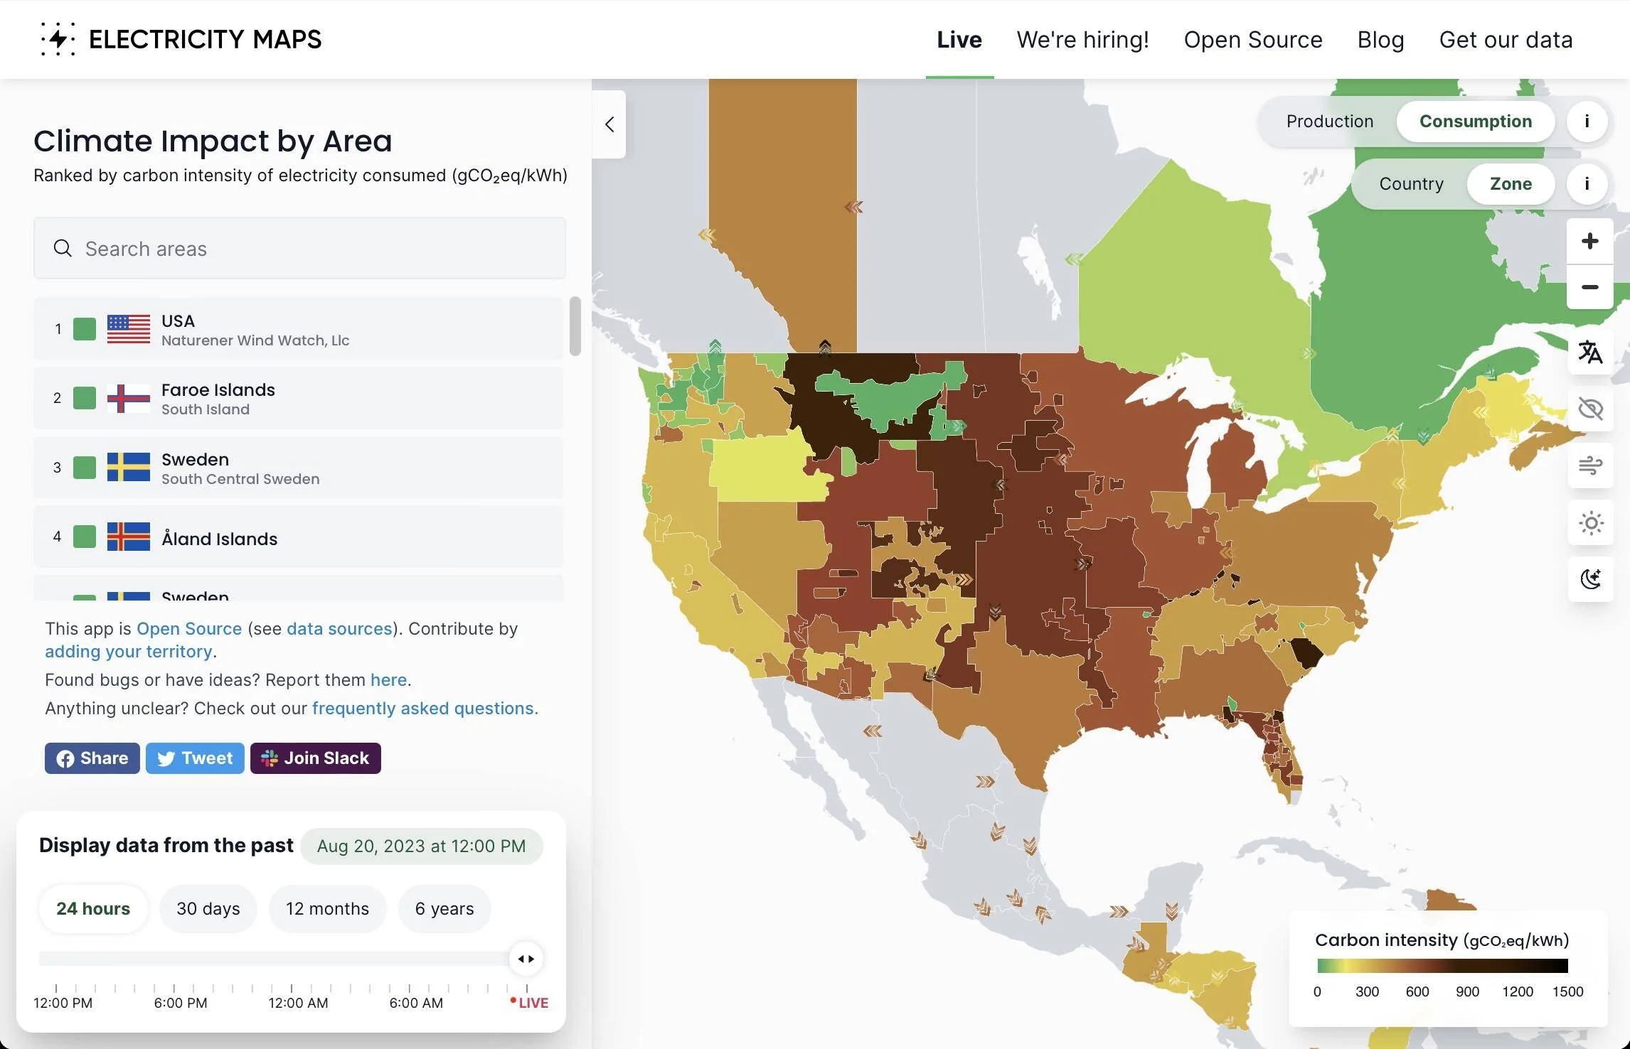Switch map view to Country
Screen dimensions: 1630x1049
point(1411,184)
